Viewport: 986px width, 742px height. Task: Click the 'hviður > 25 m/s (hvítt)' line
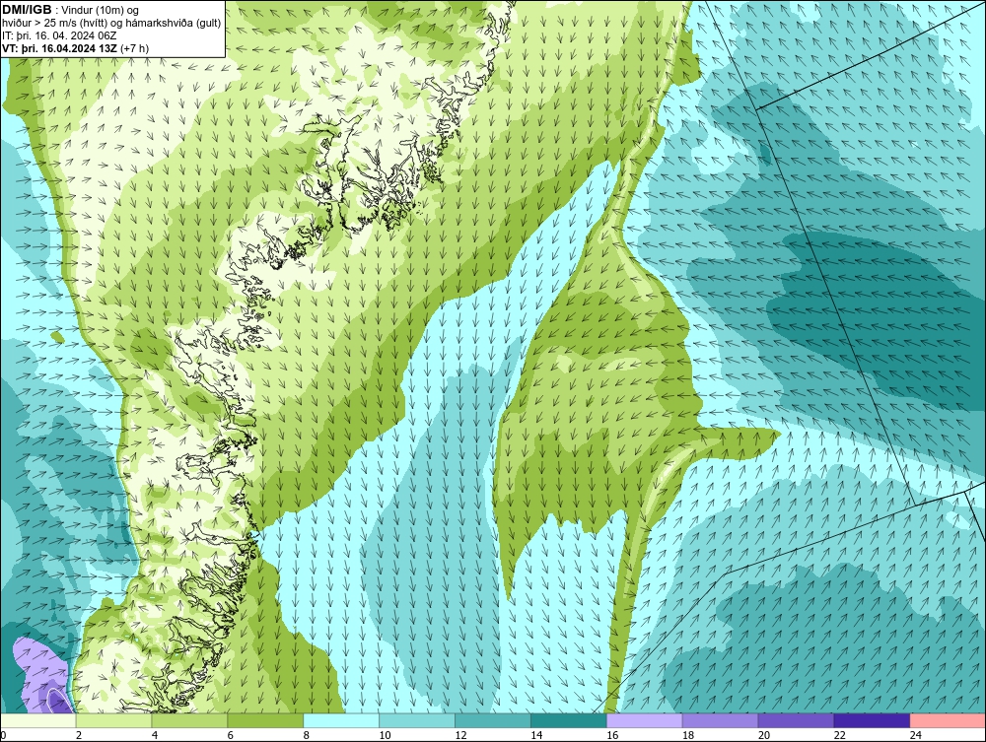coord(54,24)
